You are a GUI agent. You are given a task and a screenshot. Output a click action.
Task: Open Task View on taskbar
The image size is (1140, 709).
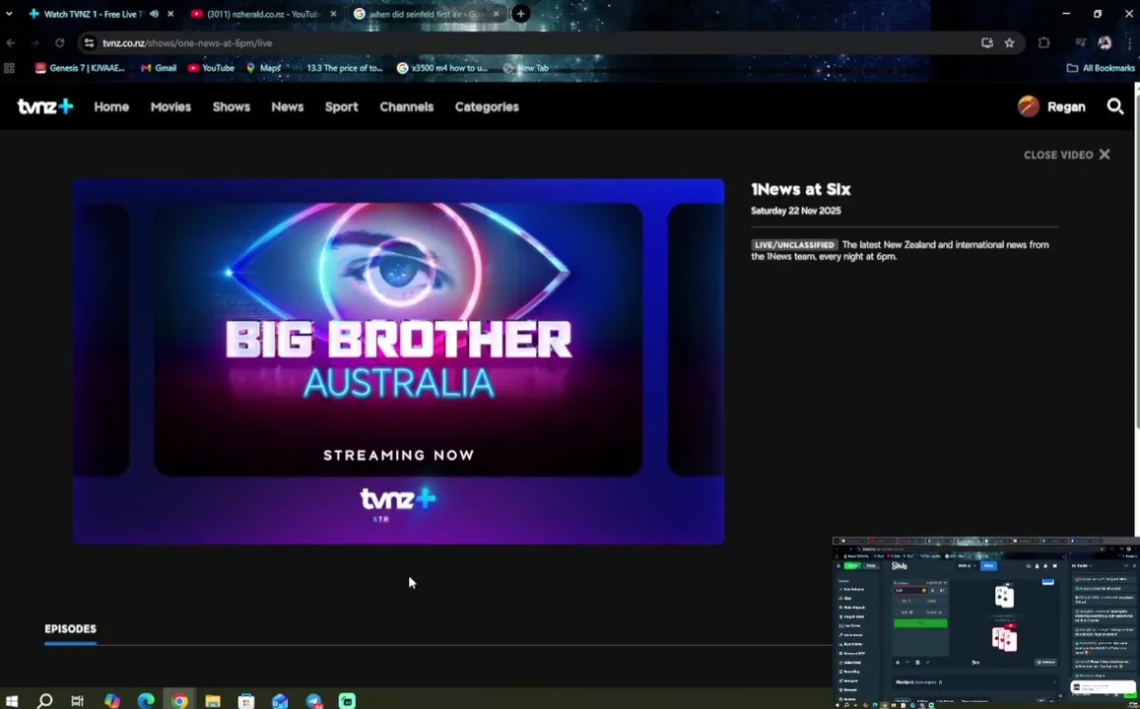[77, 700]
